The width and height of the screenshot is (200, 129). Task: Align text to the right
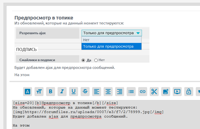(120, 92)
